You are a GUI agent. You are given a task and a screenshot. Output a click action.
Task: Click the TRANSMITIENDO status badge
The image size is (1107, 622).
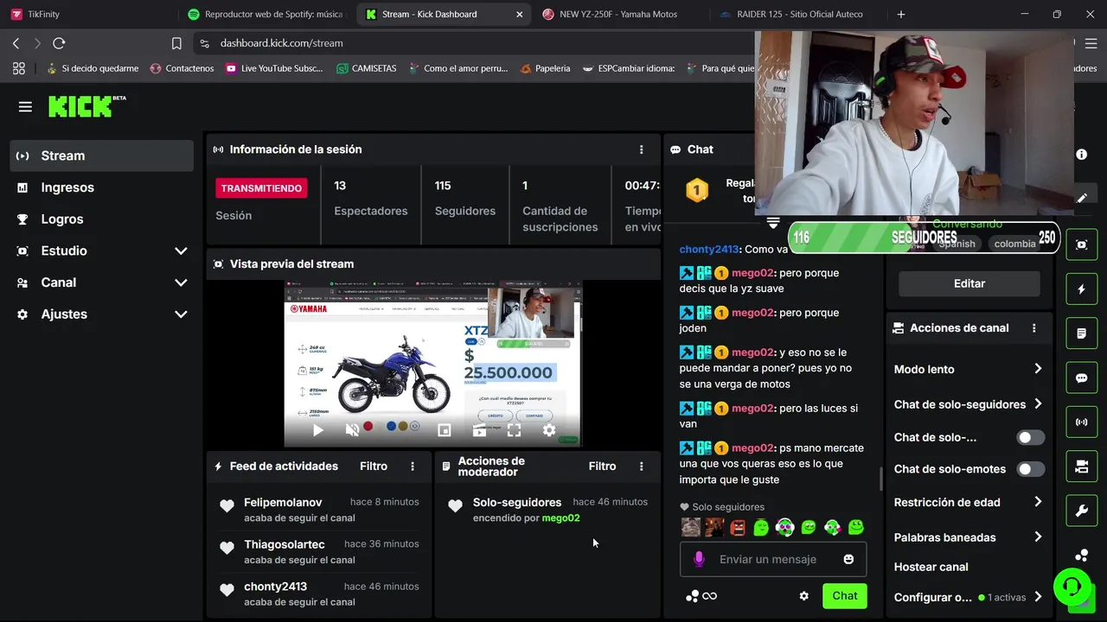[x=261, y=188]
